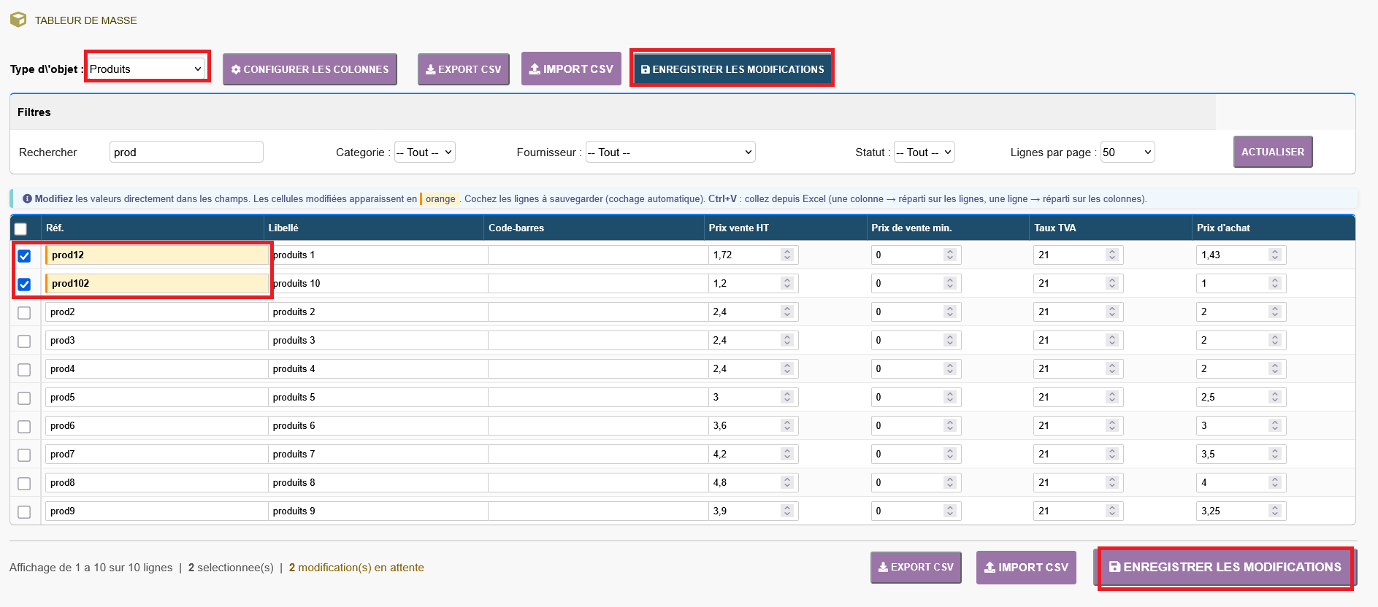This screenshot has width=1378, height=607.
Task: Open Configurer les colonnes settings
Action: 310,69
